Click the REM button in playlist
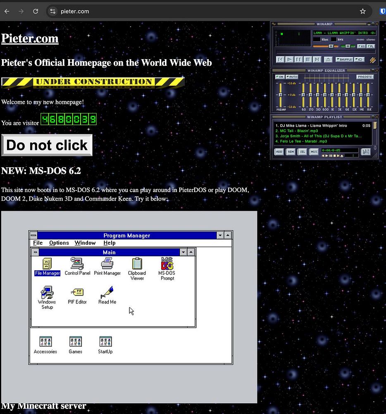386x414 pixels. [291, 152]
